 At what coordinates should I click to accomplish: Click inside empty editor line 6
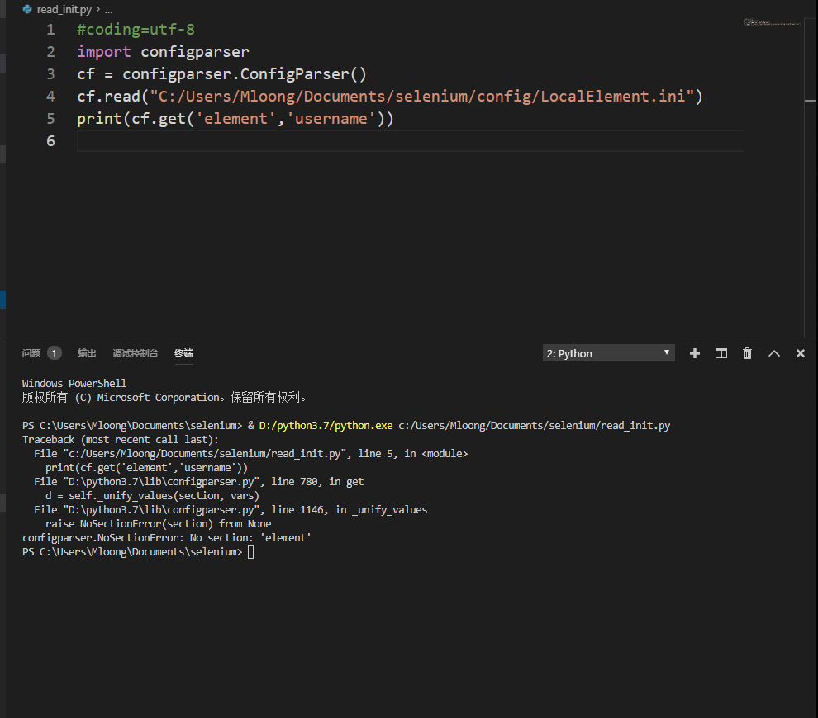tap(410, 141)
